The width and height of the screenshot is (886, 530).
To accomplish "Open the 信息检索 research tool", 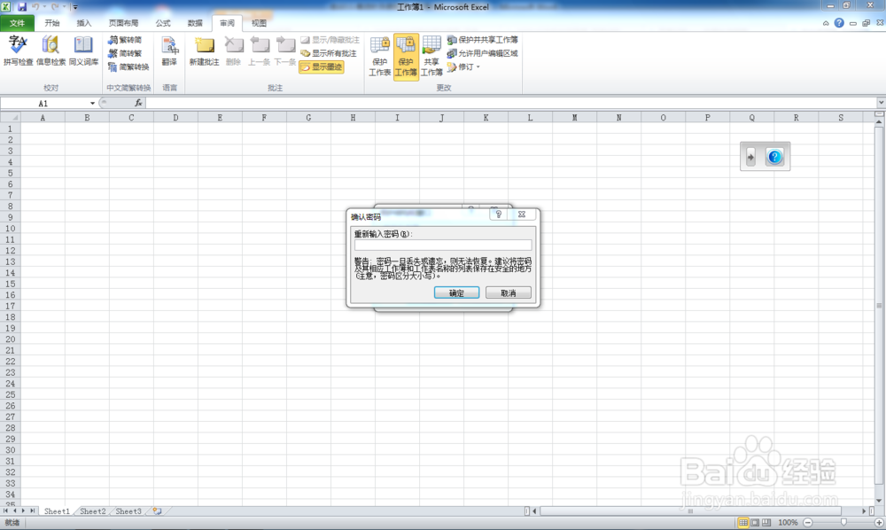I will 51,51.
